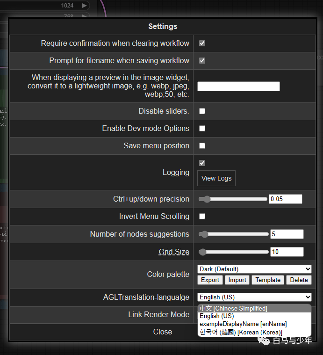
Task: Click the right arrow next to 1024
Action: (84, 6)
